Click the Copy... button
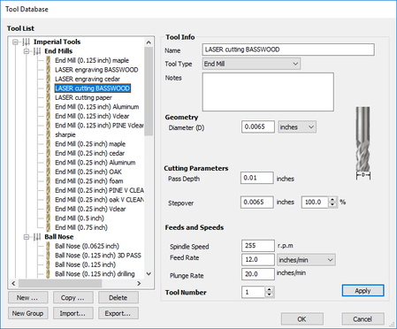The width and height of the screenshot is (397, 329). pyautogui.click(x=73, y=298)
